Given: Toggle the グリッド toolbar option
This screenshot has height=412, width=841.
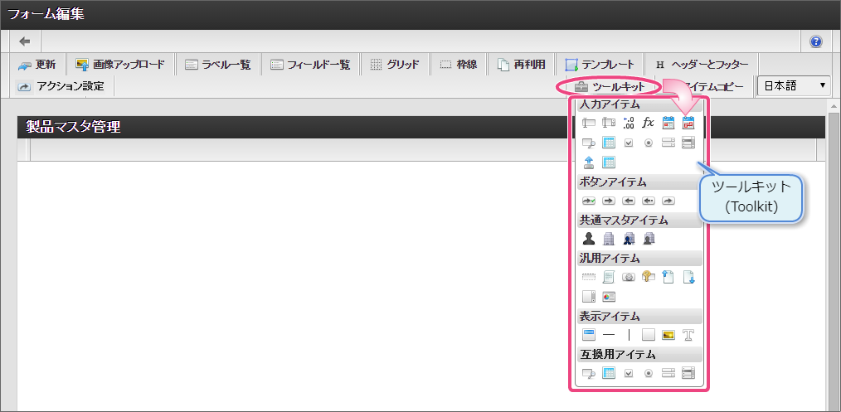Looking at the screenshot, I should (394, 65).
